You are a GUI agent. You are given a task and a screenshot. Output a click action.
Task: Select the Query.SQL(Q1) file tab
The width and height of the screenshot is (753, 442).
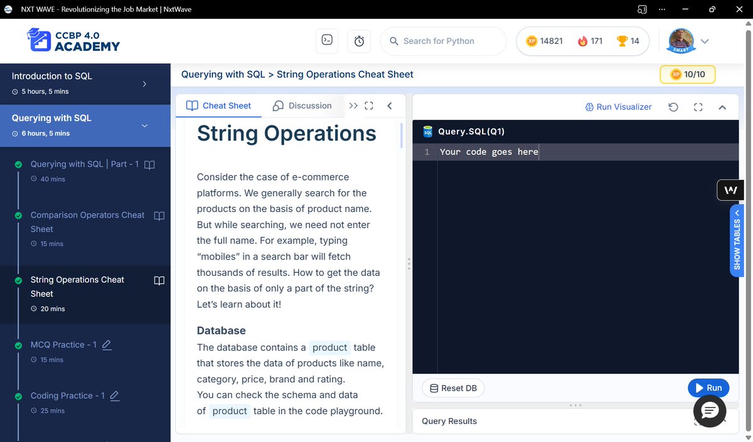tap(471, 132)
